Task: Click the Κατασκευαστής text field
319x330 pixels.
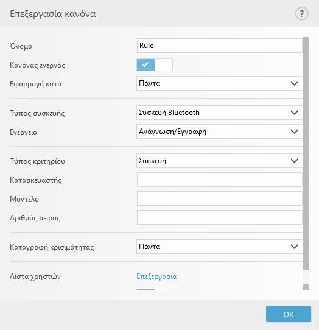Action: (220, 180)
